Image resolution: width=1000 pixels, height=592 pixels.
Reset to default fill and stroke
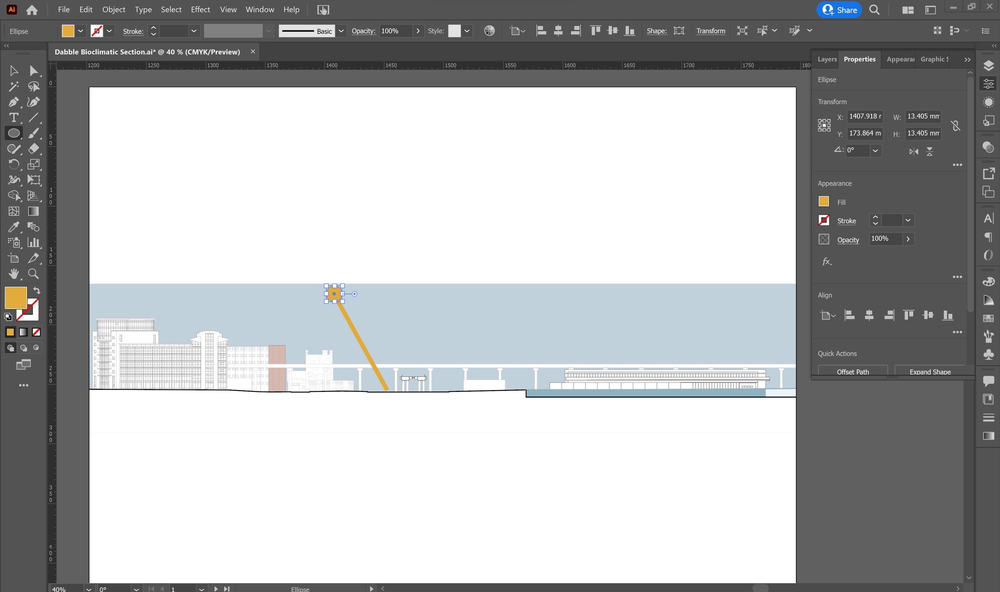point(8,317)
